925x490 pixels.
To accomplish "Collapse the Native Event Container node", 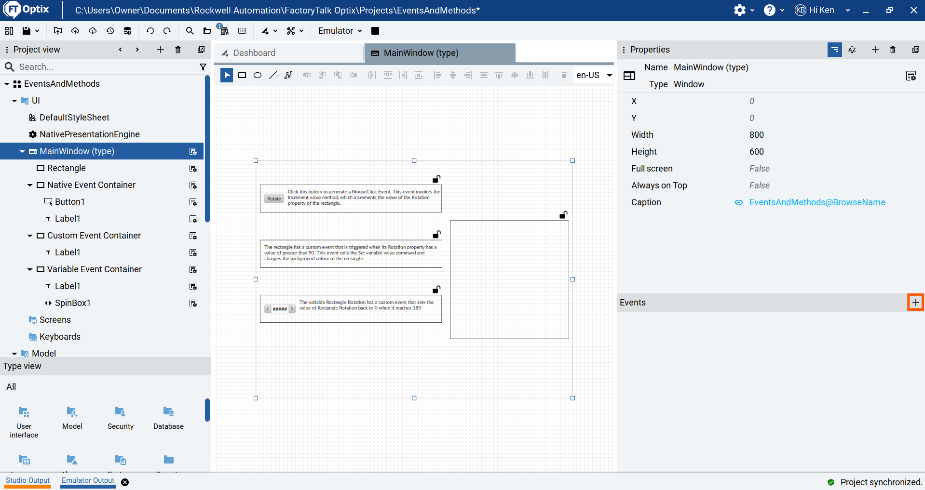I will [30, 185].
